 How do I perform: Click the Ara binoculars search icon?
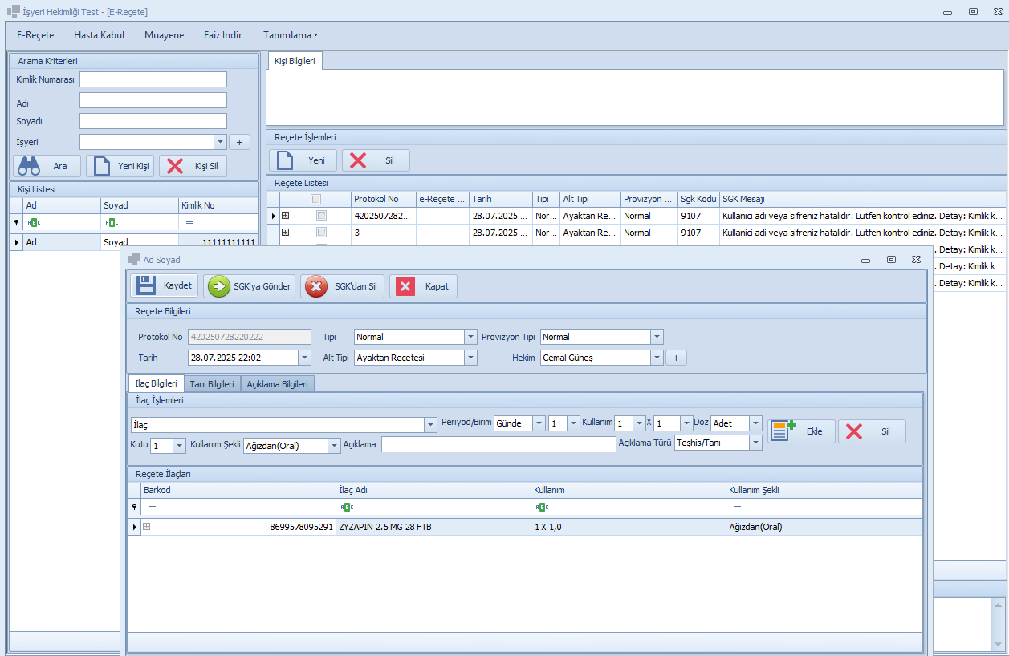tap(29, 166)
